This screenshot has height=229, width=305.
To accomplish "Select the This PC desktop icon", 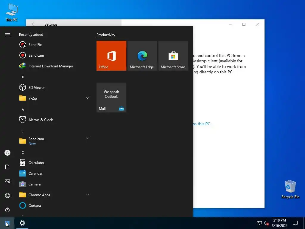I will click(x=12, y=13).
